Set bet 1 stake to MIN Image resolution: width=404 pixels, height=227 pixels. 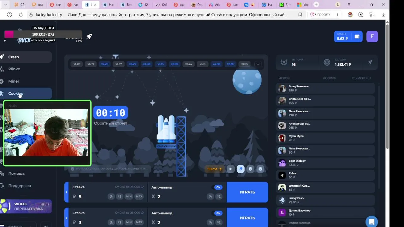point(129,196)
